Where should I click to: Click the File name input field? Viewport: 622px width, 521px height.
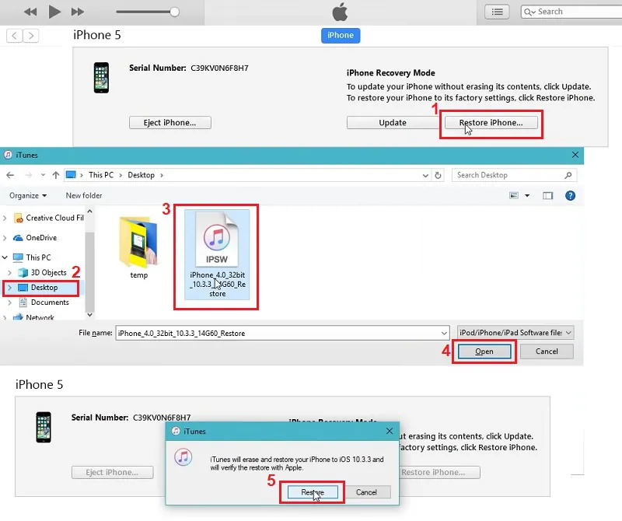pos(282,333)
